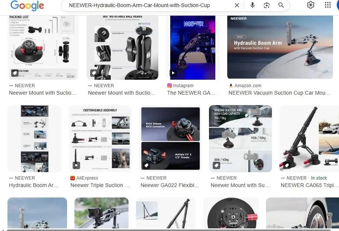Click the Amazon logo icon
This screenshot has width=339, height=231.
[231, 86]
